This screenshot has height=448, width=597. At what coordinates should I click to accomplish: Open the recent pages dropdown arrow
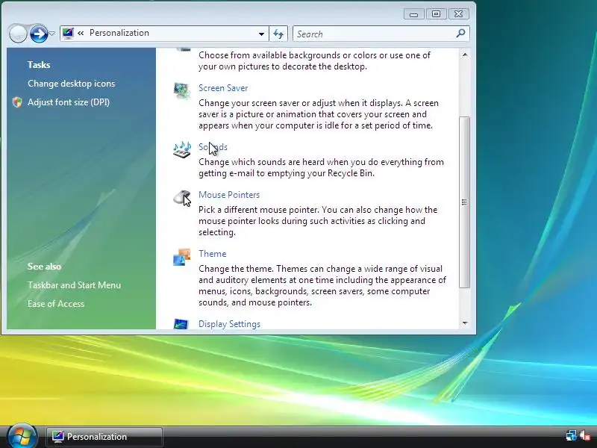[52, 34]
